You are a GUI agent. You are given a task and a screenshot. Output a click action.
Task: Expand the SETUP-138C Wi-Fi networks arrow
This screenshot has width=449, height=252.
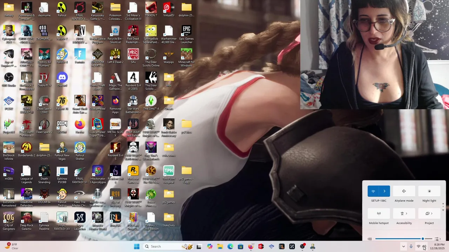(x=384, y=191)
